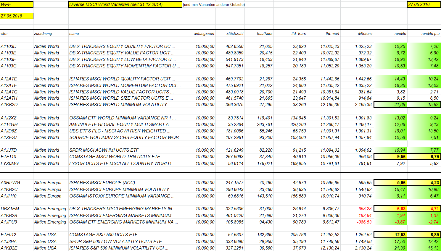Screen dimensions: 441x251
Task: Click the 'rendite p.a' column header
Action: (x=431, y=34)
